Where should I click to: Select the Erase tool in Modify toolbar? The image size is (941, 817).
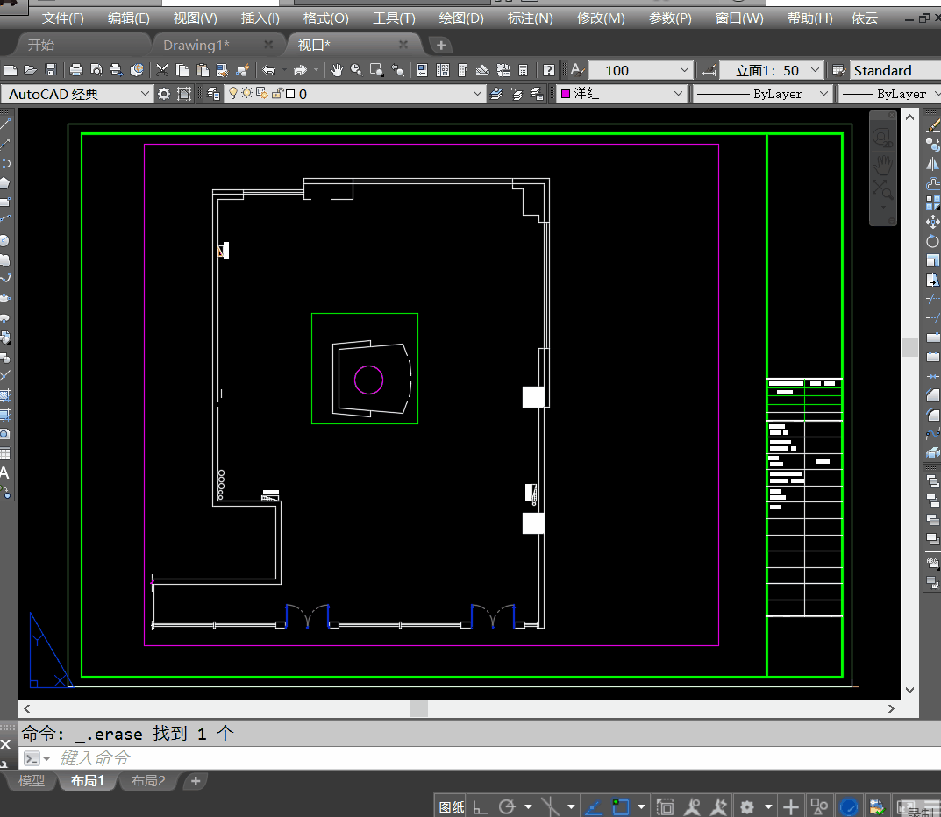[x=933, y=124]
